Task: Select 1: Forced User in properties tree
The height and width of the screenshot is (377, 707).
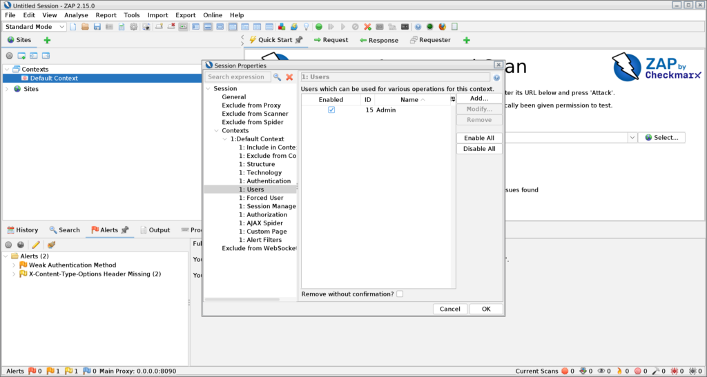Action: 261,198
